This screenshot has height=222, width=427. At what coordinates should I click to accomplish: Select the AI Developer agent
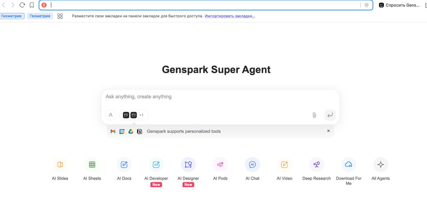click(x=156, y=165)
